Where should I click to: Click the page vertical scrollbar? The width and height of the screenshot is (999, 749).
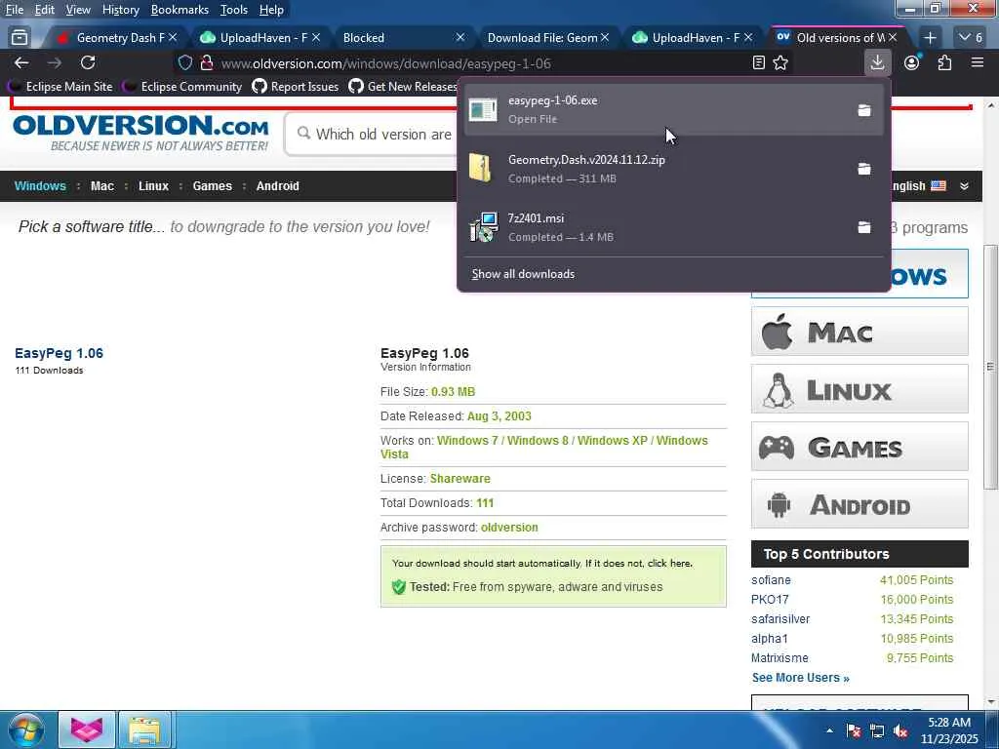coord(990,367)
